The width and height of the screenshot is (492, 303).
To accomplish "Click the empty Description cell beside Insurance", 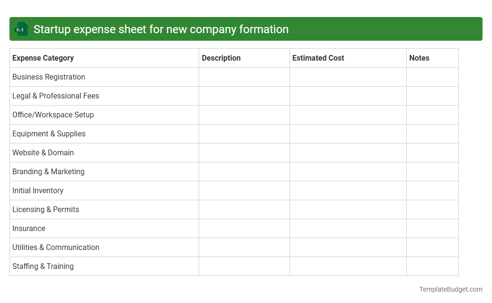I will point(244,228).
